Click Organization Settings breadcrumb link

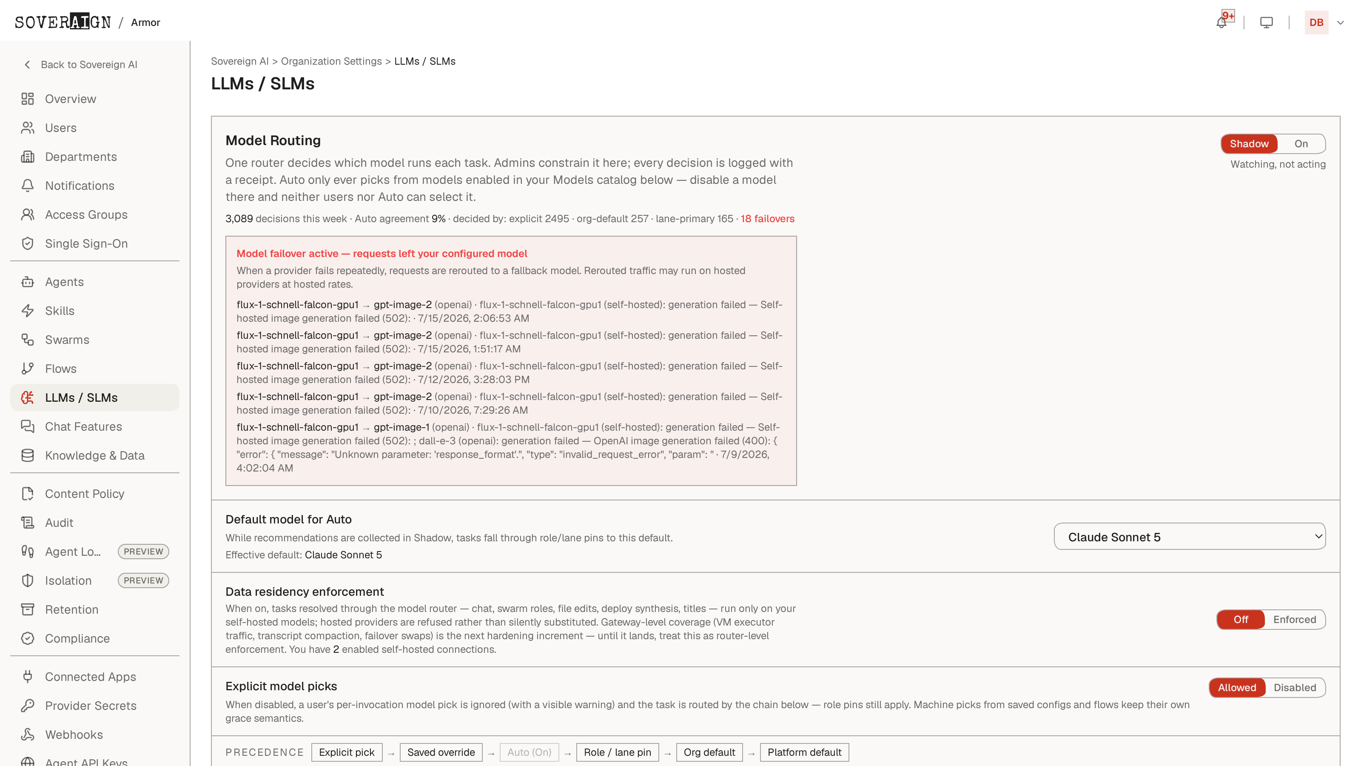coord(331,61)
